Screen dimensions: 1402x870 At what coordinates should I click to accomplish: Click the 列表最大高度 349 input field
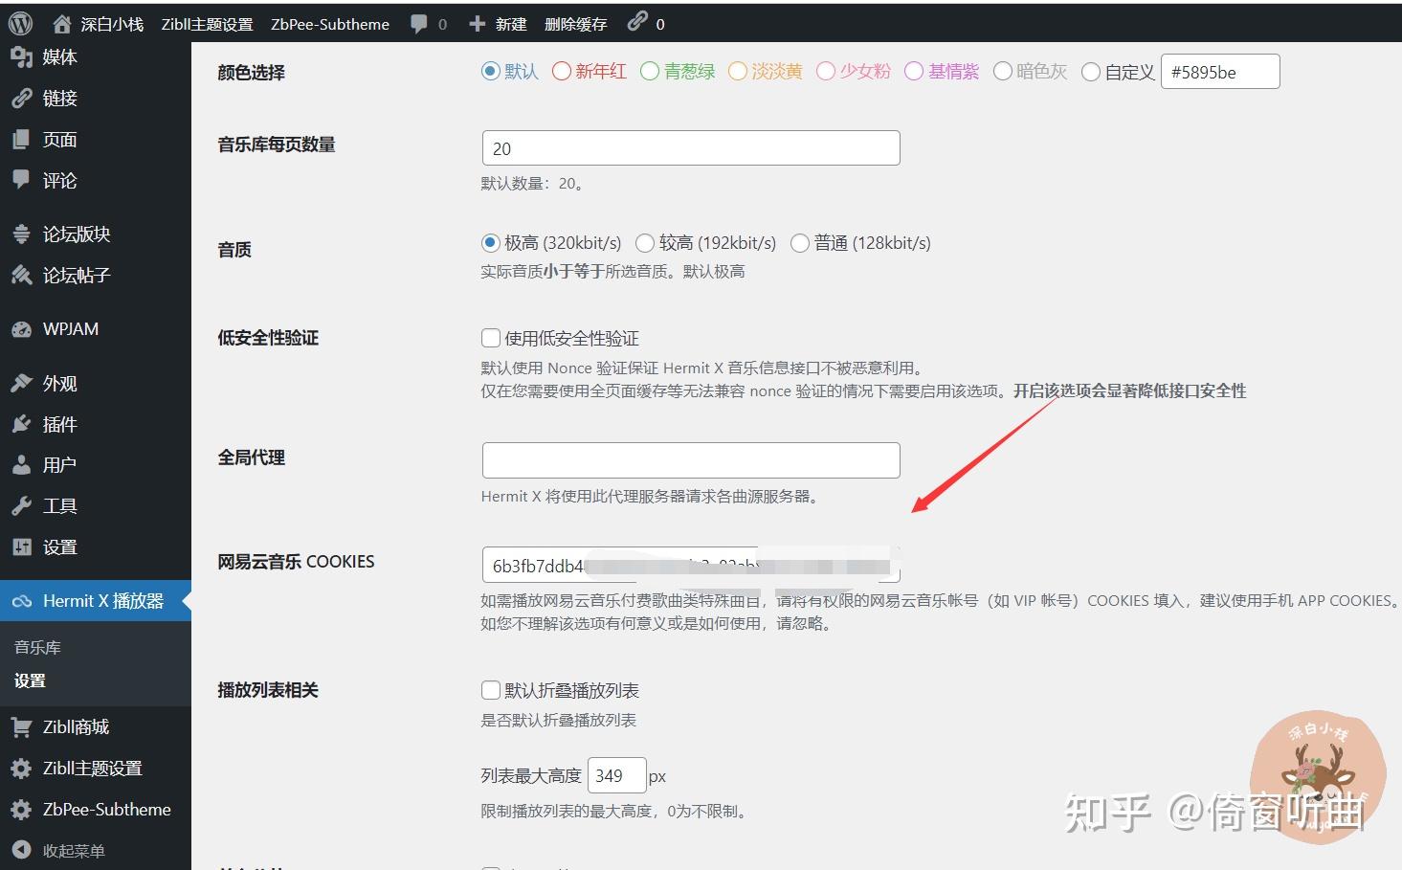pyautogui.click(x=616, y=775)
